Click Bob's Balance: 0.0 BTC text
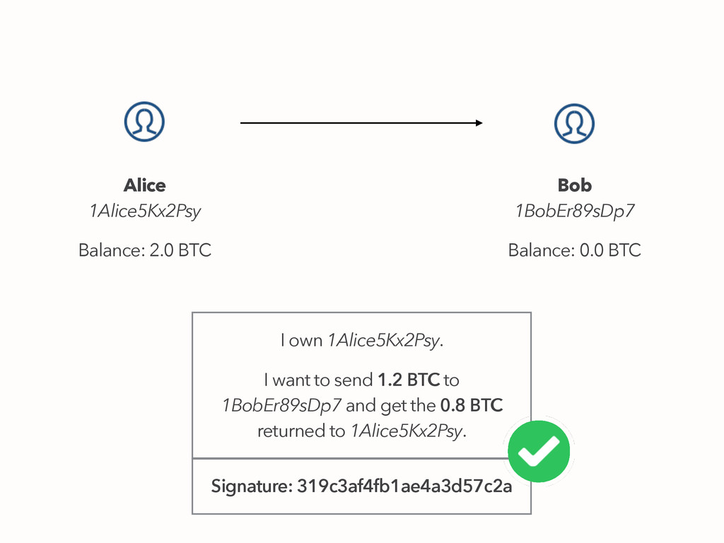 click(x=574, y=250)
